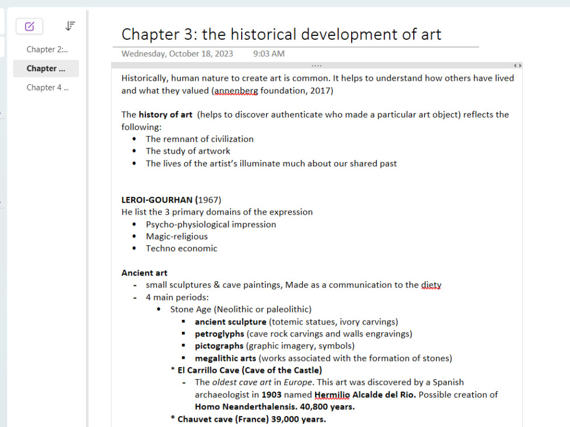Open the Chapter 2 page
This screenshot has width=570, height=427.
coord(47,50)
